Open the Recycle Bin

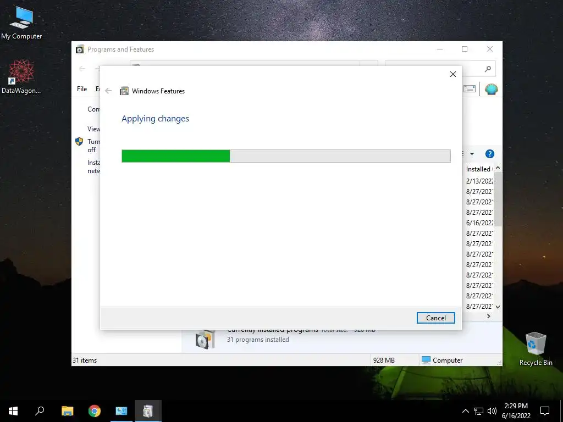tap(536, 349)
